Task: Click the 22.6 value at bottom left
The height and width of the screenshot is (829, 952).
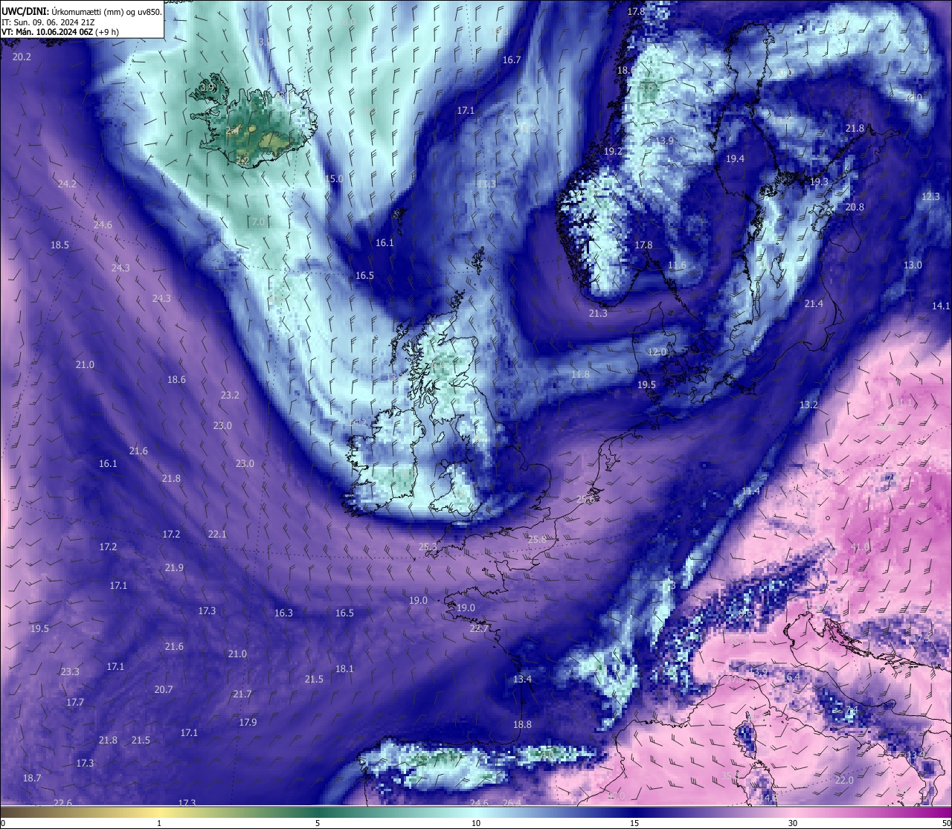Action: [63, 803]
